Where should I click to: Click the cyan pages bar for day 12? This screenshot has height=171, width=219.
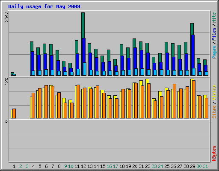[x=85, y=69]
